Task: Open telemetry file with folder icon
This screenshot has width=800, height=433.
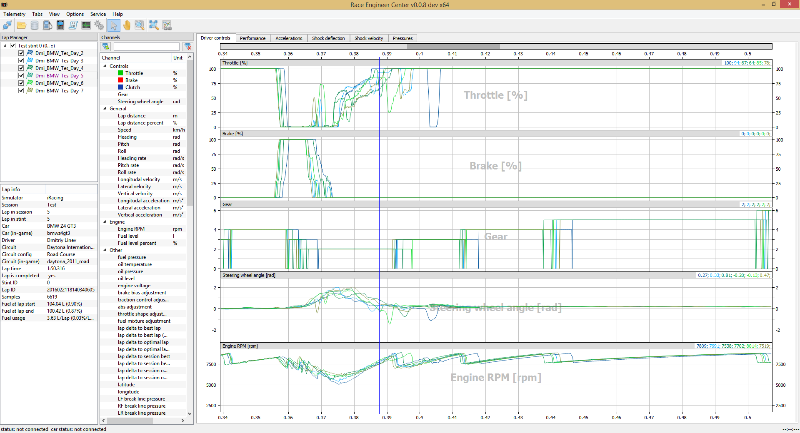Action: [21, 25]
